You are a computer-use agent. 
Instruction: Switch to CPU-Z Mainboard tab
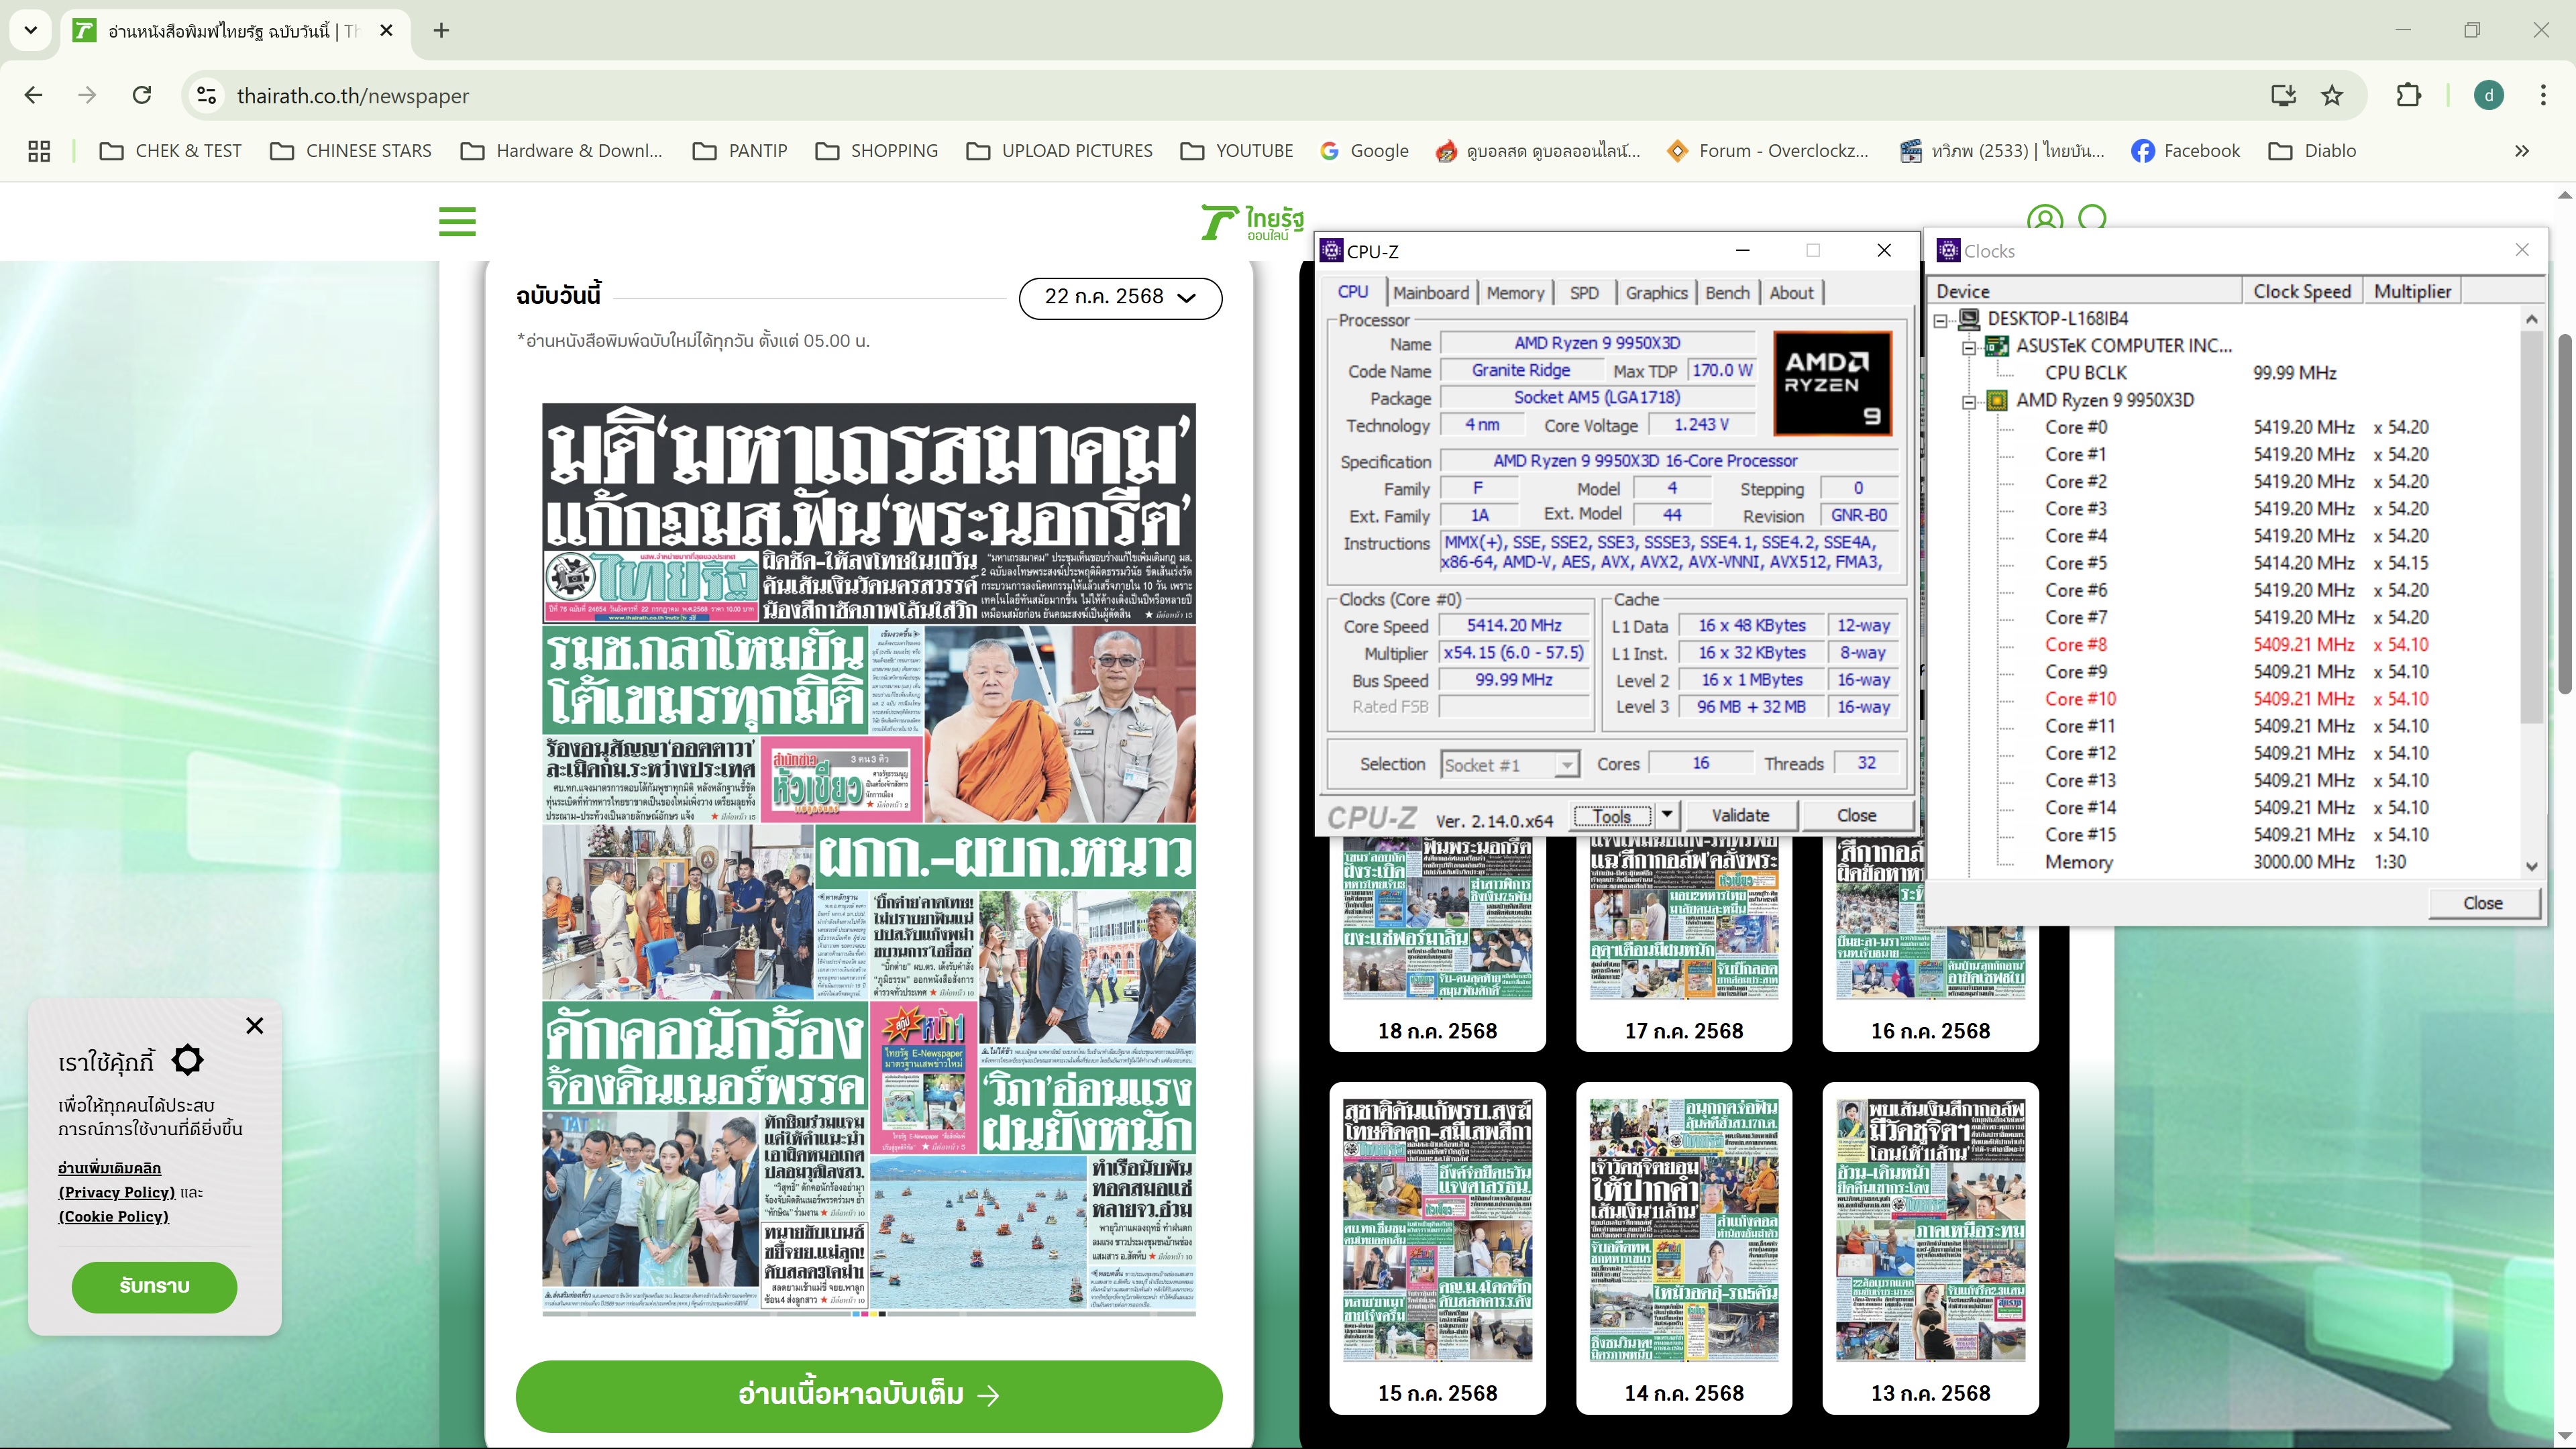click(1431, 293)
